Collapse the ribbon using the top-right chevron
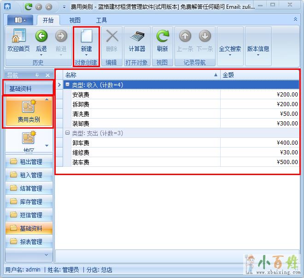The width and height of the screenshot is (304, 278). tap(295, 19)
